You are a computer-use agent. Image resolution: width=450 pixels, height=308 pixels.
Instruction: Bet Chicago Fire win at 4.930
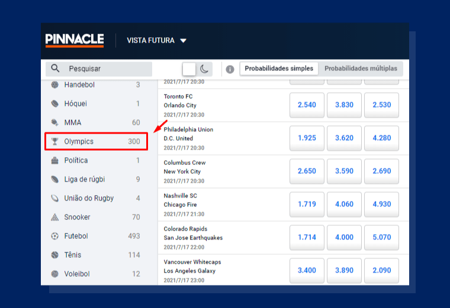[x=381, y=205]
